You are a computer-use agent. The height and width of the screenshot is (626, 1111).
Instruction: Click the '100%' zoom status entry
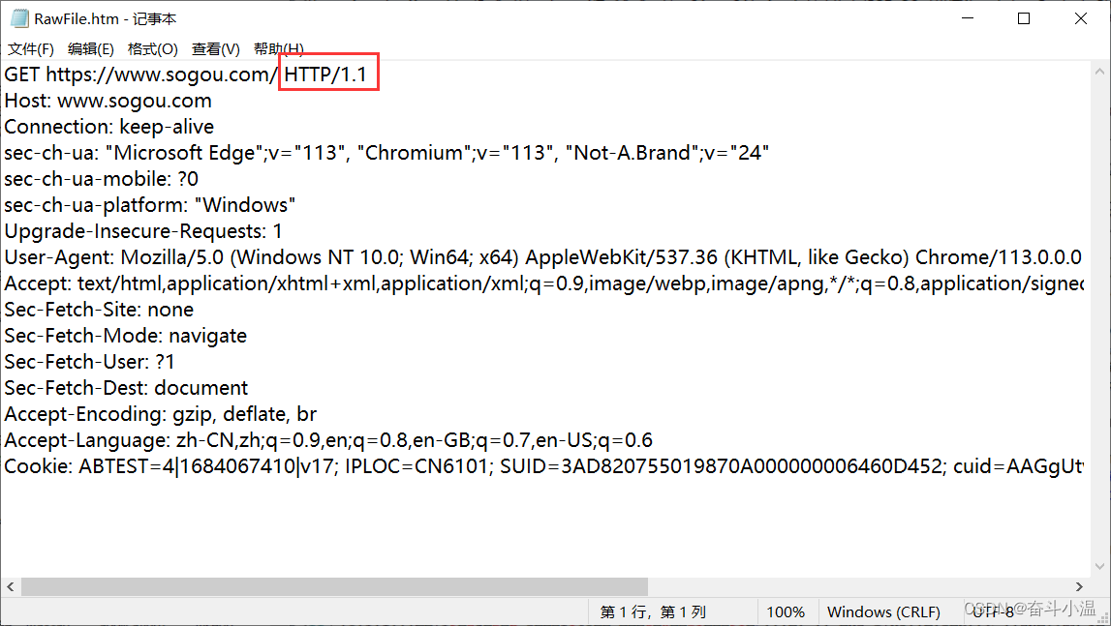click(x=786, y=611)
